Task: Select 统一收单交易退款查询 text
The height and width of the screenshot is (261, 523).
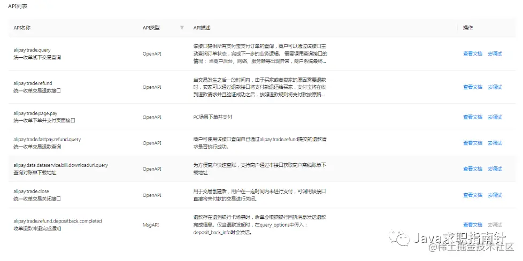Action: (37, 147)
